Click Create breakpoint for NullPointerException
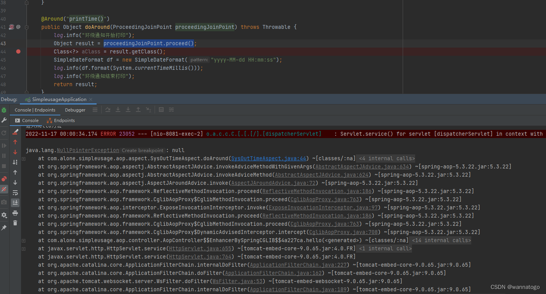 tap(143, 150)
